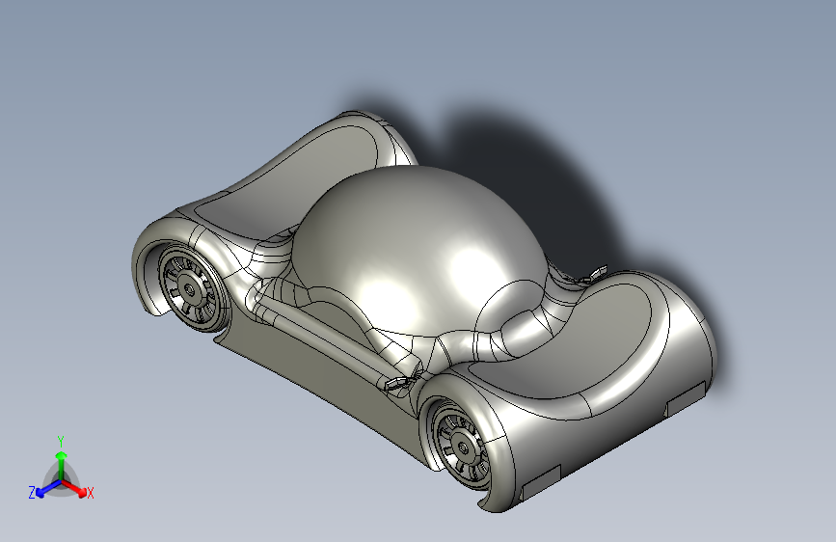Select the dome canopy of the car model
The width and height of the screenshot is (836, 542).
click(x=418, y=251)
